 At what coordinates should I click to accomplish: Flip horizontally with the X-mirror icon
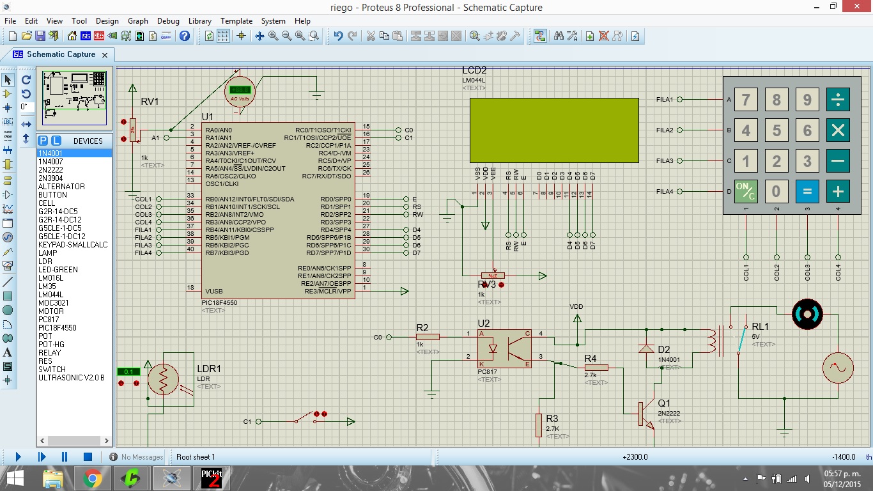(x=26, y=124)
